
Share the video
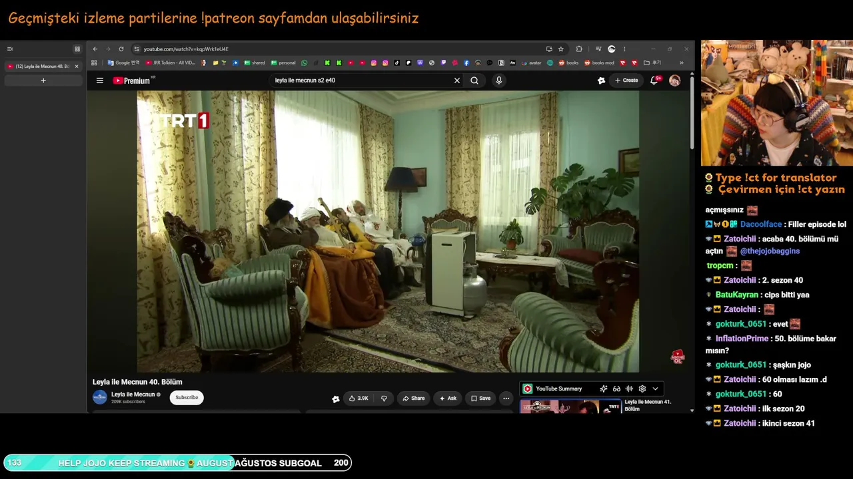coord(414,399)
